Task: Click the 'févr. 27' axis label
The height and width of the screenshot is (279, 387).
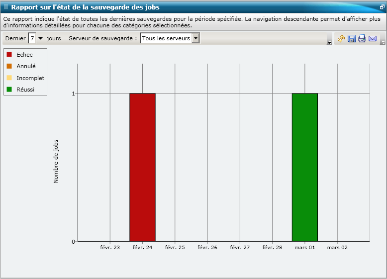Action: coord(240,248)
